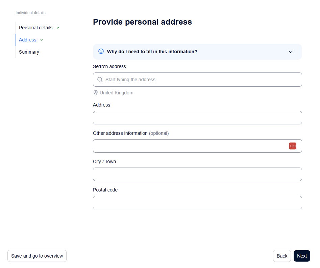Select the Address step in sidebar

[28, 40]
